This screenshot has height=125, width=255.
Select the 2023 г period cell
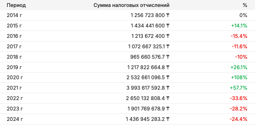point(15,109)
